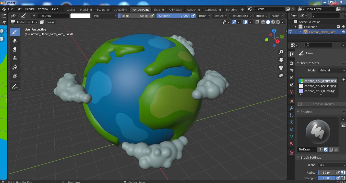The width and height of the screenshot is (346, 183).
Task: Click the View menu button in viewport header
Action: click(51, 22)
